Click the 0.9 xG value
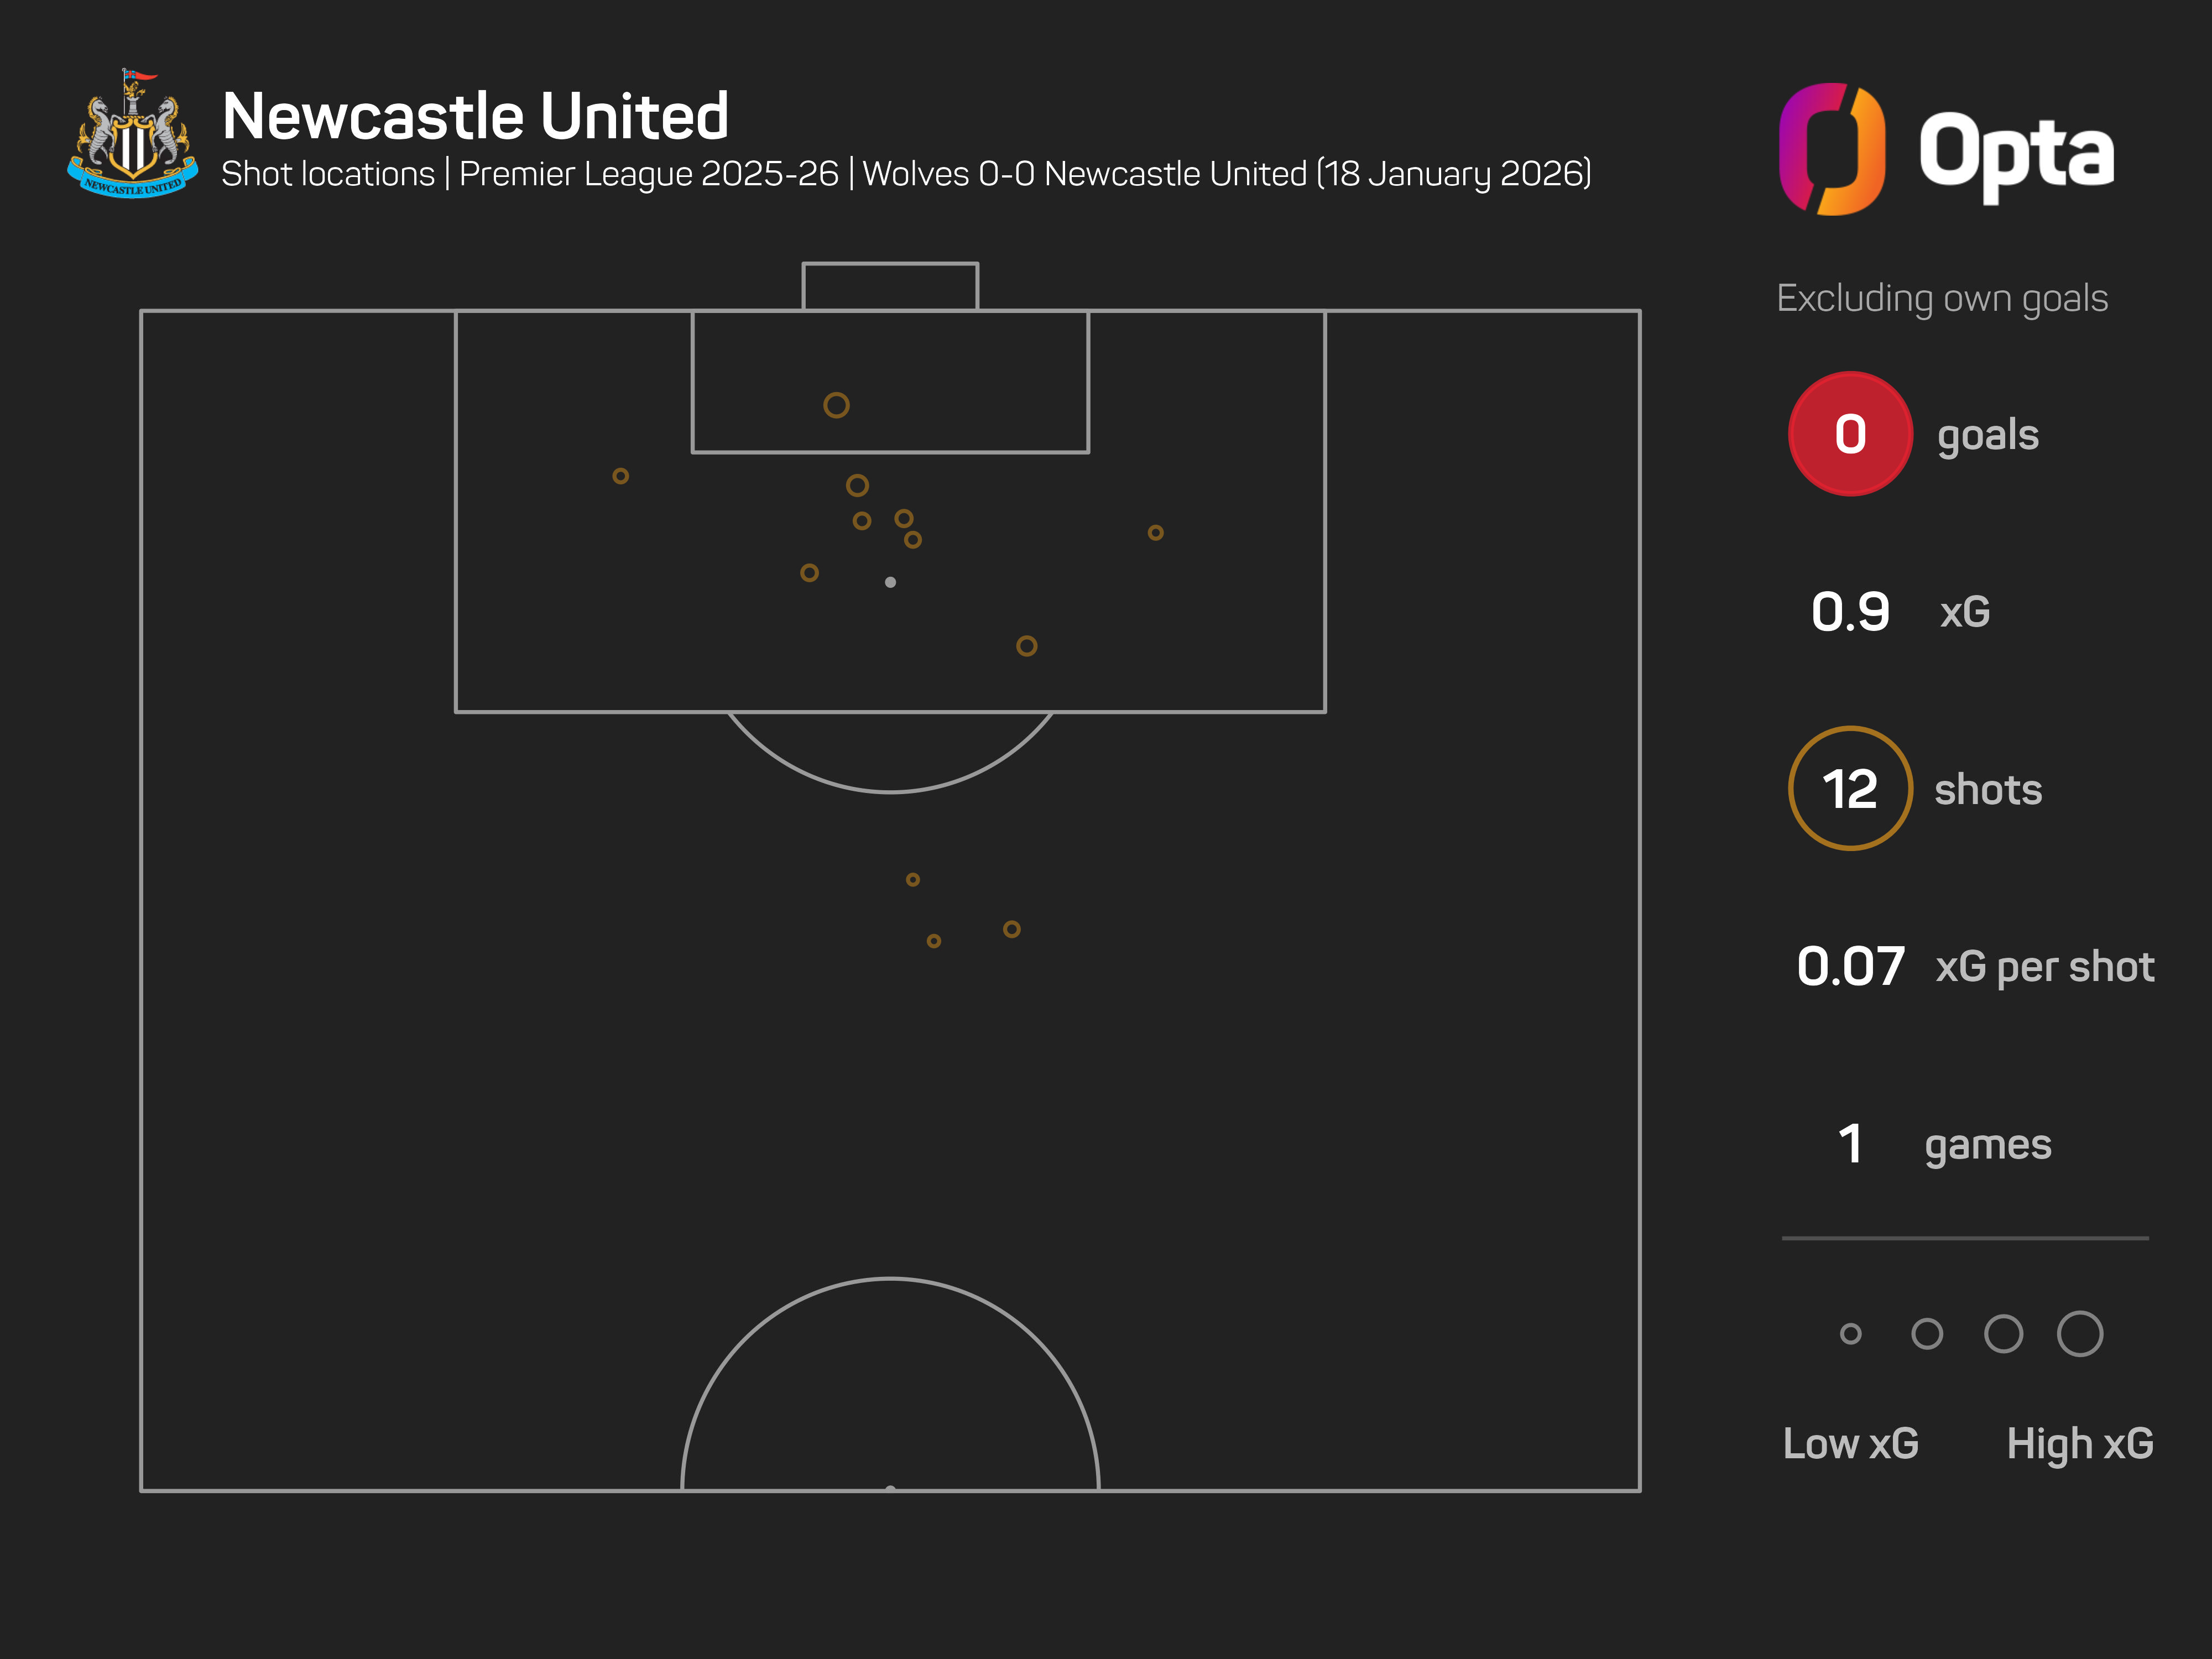 1850,612
